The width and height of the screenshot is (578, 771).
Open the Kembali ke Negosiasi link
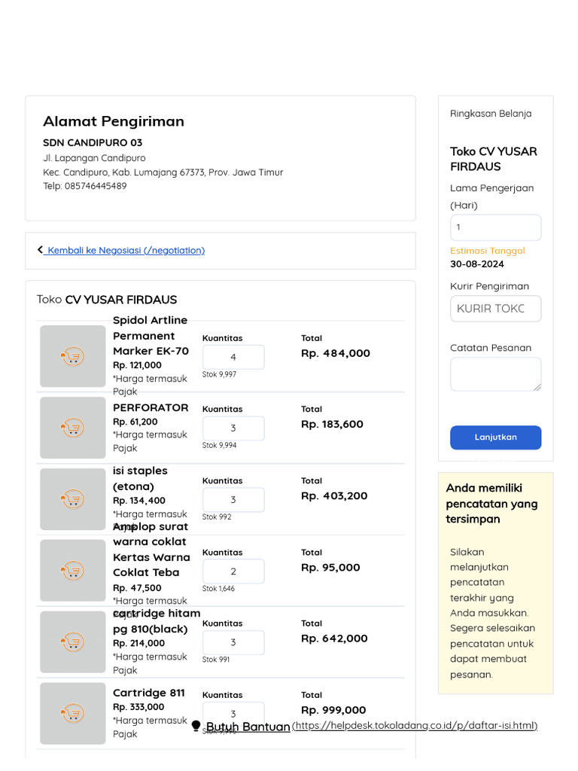pyautogui.click(x=125, y=251)
